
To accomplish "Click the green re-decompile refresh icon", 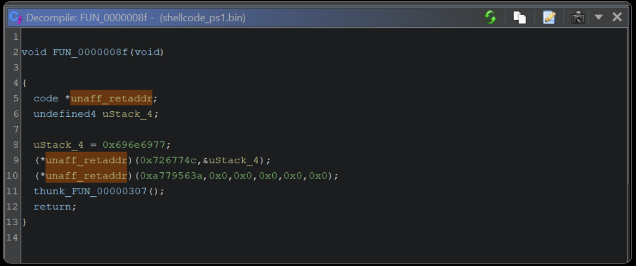I will [491, 18].
